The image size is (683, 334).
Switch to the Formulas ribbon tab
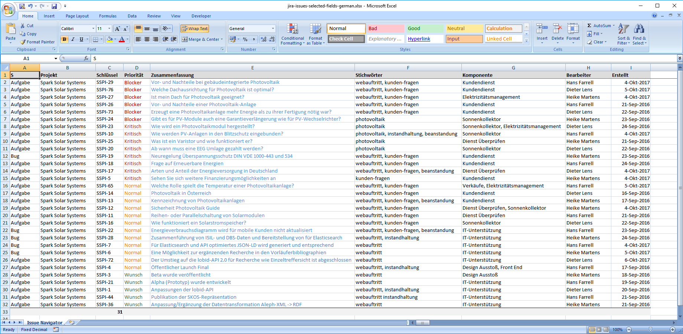click(x=108, y=16)
